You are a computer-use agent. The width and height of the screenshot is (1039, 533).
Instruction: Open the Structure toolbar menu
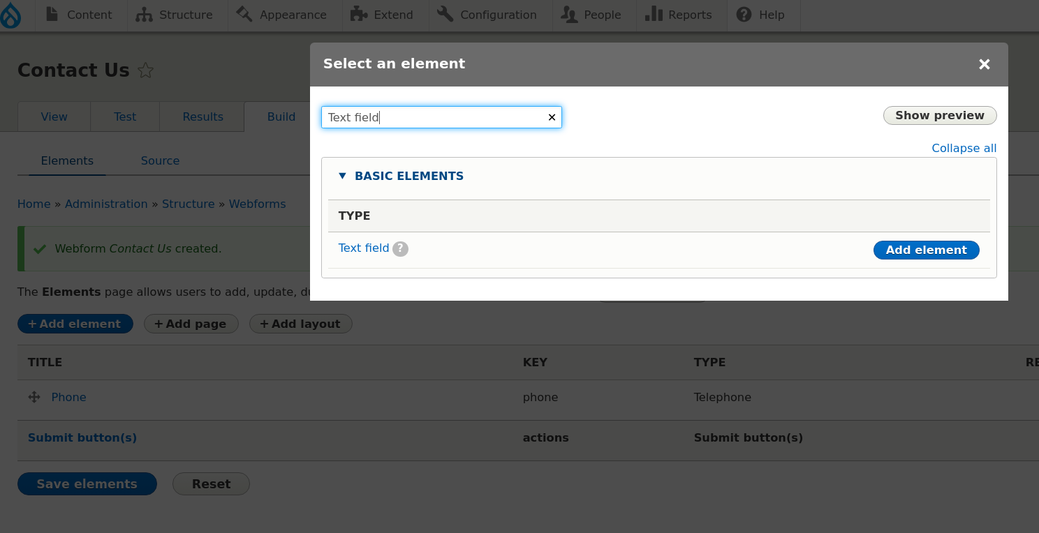[175, 15]
